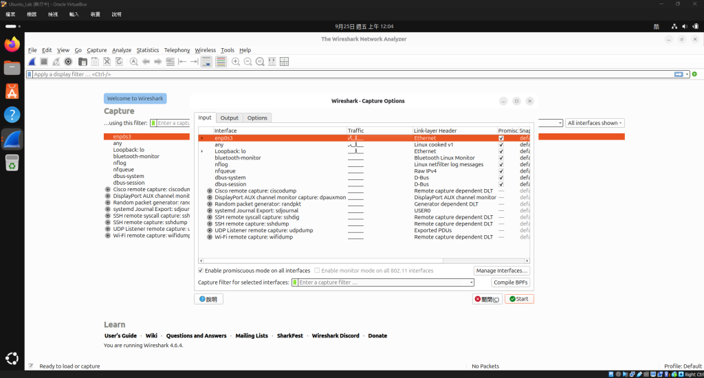Expand enp0s3 interface row in dialog
This screenshot has height=378, width=704.
point(202,138)
